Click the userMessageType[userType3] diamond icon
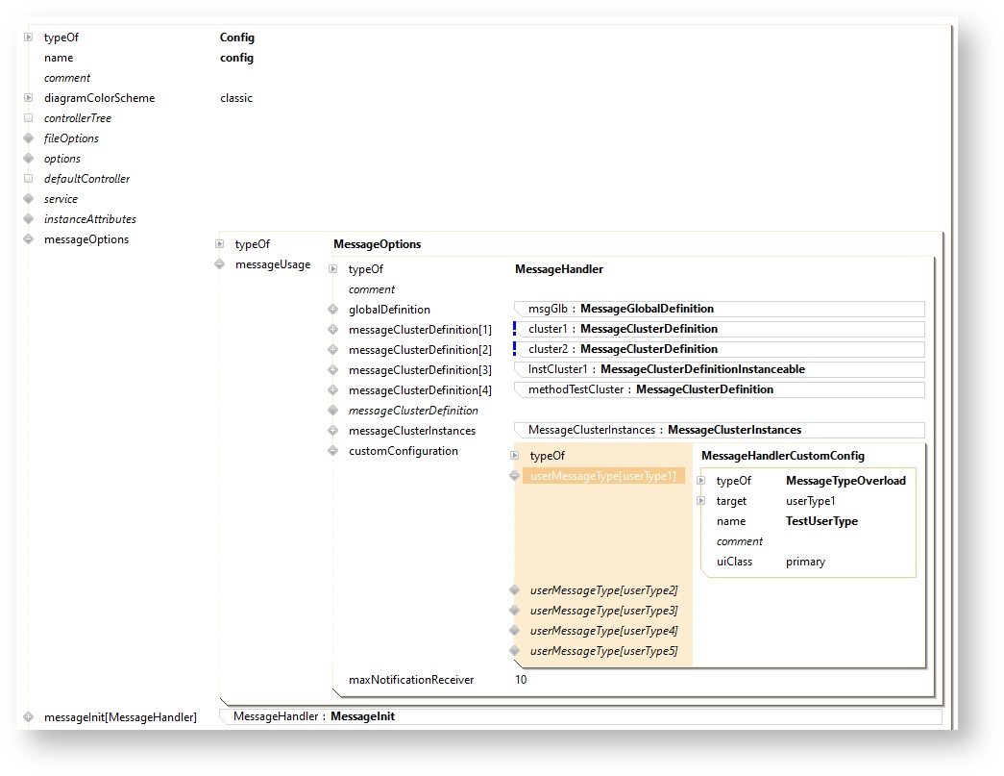The height and width of the screenshot is (776, 1004). [515, 611]
